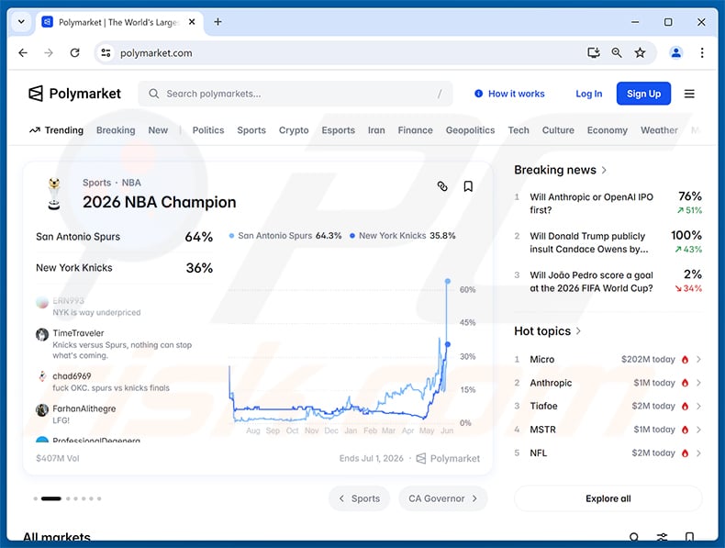The width and height of the screenshot is (725, 548).
Task: Copy link for 2026 NBA Champion market
Action: [x=442, y=186]
